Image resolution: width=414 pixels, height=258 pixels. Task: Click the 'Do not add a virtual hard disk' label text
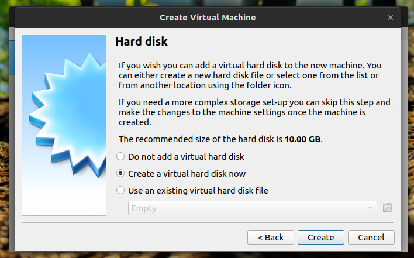click(186, 157)
